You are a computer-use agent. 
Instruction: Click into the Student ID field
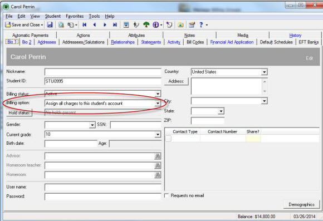point(103,81)
